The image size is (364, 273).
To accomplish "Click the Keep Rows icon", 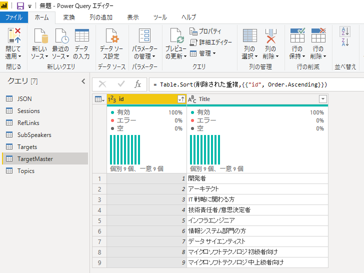I will (297, 35).
